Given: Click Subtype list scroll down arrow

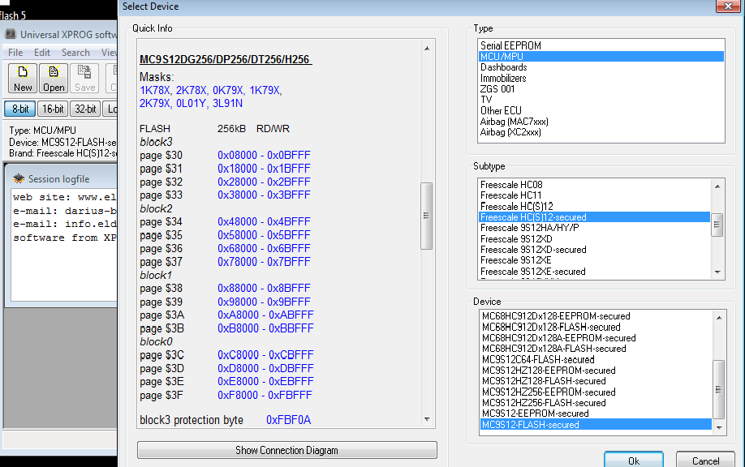Looking at the screenshot, I should [717, 272].
